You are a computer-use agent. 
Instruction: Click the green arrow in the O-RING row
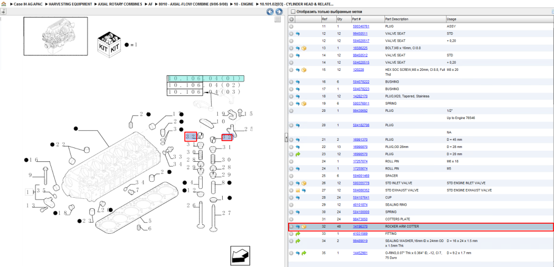tap(304, 253)
